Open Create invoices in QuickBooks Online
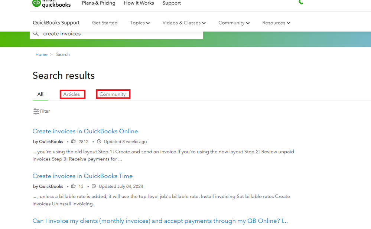The height and width of the screenshot is (229, 371). click(x=85, y=131)
